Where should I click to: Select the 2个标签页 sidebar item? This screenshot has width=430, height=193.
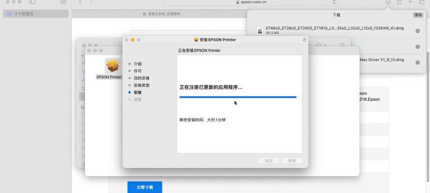[36, 14]
